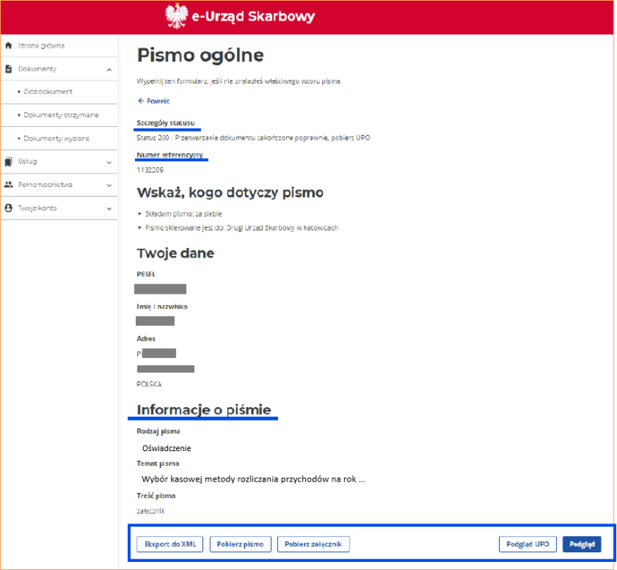Click the document icon beside Dokumenty

pyautogui.click(x=9, y=69)
